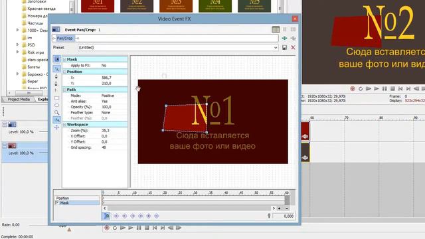Image resolution: width=425 pixels, height=239 pixels.
Task: Click the first Video Event FX view layout icon
Action: [x=276, y=29]
